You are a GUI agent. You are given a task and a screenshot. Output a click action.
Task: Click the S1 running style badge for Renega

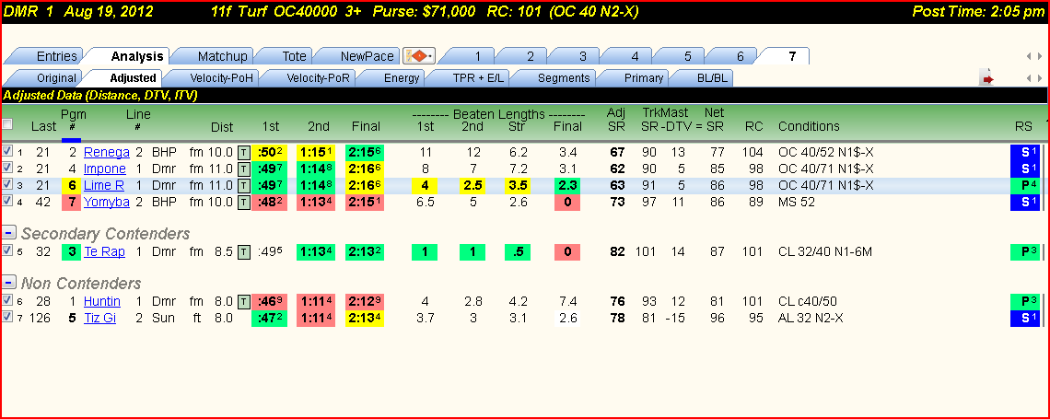1027,152
